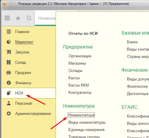Screen dimensions: 149x138
Task: Open the Финансы section
Action: coord(23,83)
